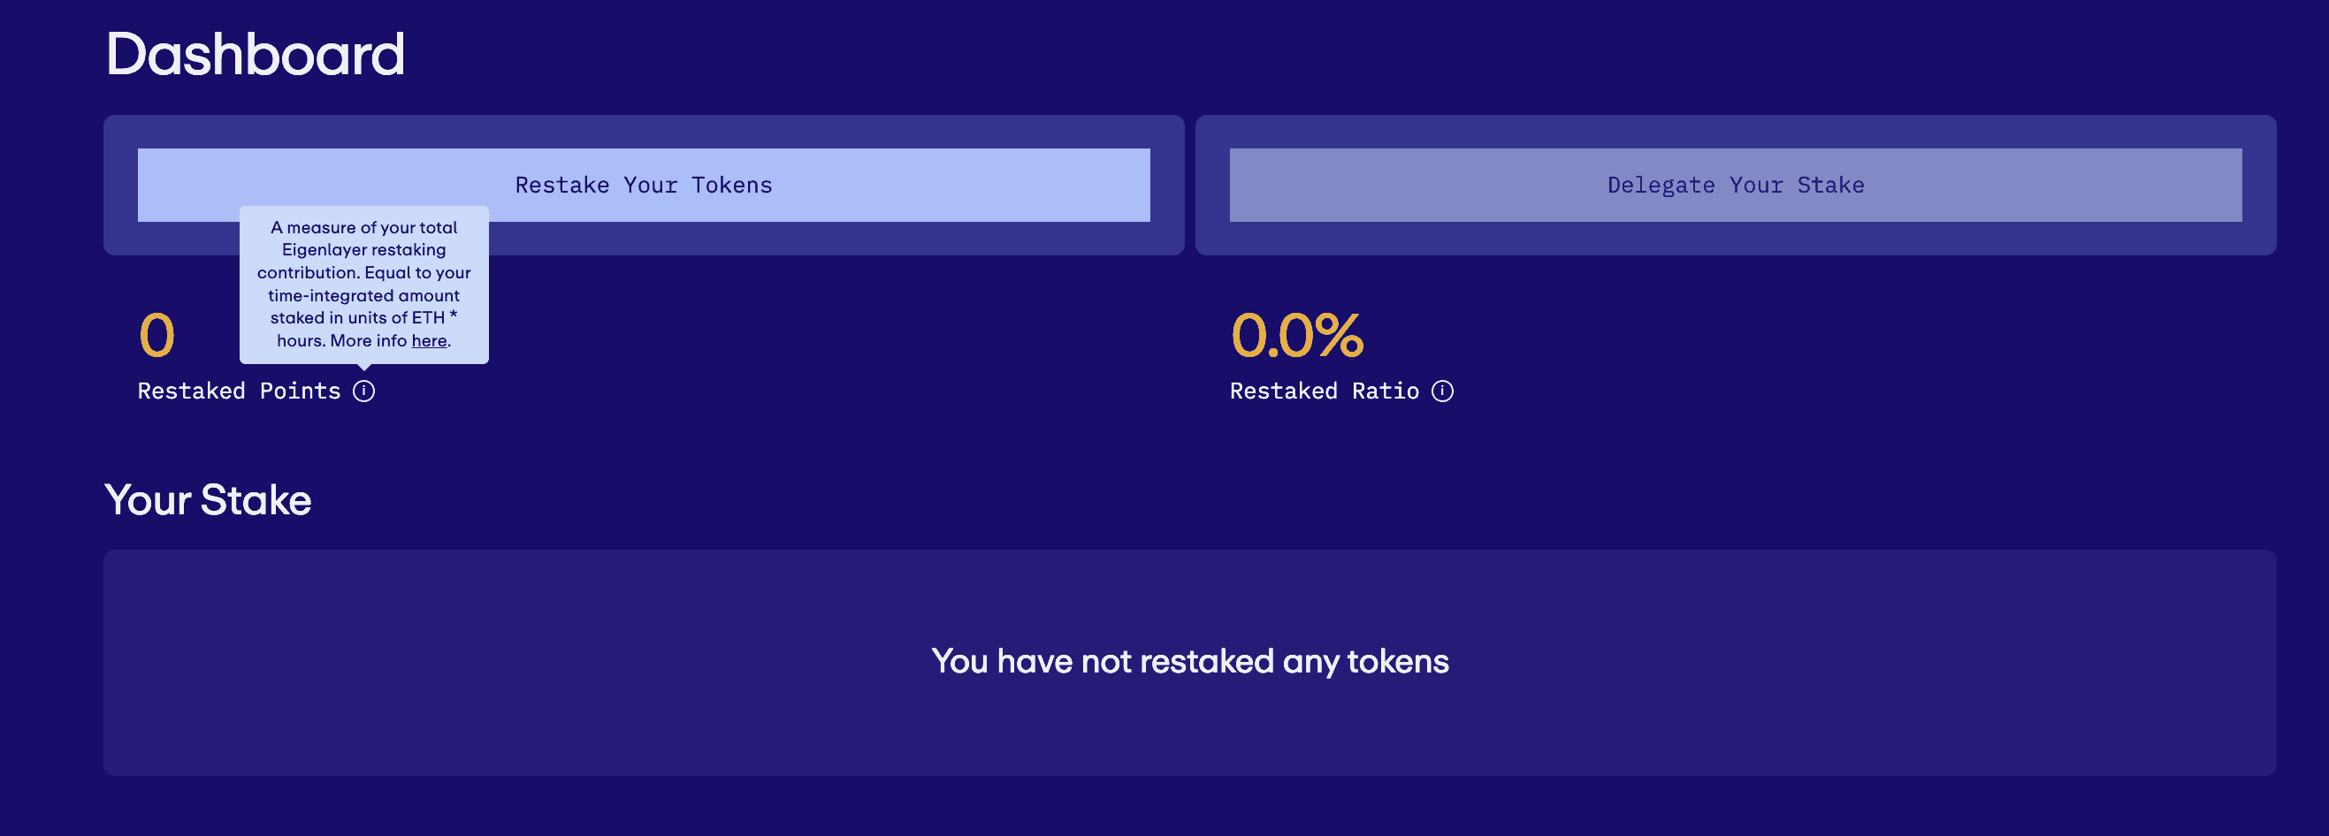Click the Restaked Ratio label text

(1324, 391)
